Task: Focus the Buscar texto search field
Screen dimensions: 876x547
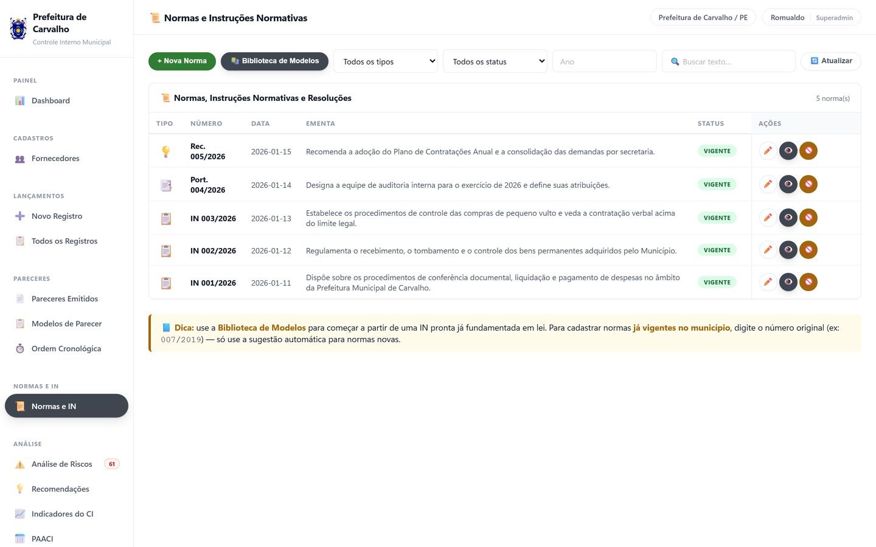Action: click(x=729, y=61)
